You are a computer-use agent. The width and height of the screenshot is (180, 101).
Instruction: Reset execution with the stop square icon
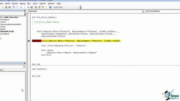(28, 7)
